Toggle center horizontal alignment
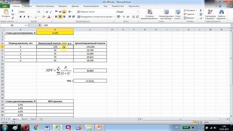This screenshot has height=131, width=233. pyautogui.click(x=60, y=17)
